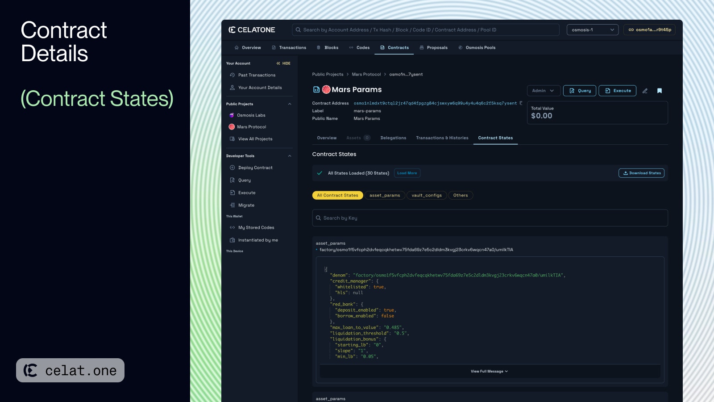Select the Others filter chip
Image resolution: width=714 pixels, height=402 pixels.
click(461, 195)
